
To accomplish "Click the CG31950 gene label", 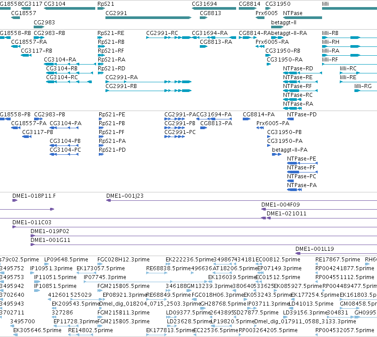I will coord(278,4).
